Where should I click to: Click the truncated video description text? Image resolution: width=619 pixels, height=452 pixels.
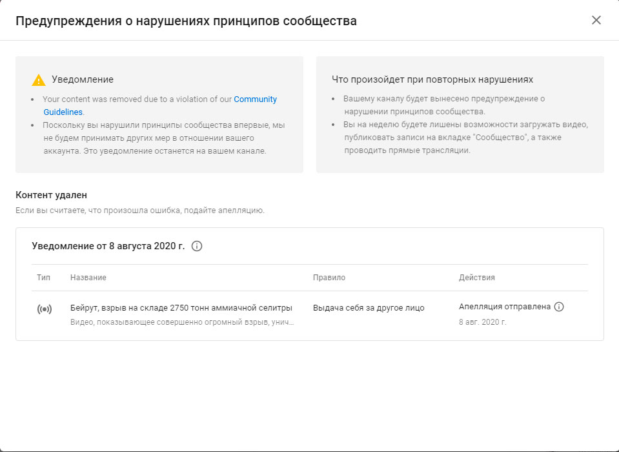click(182, 322)
